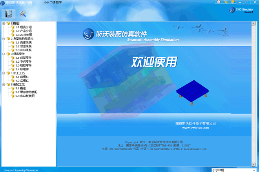Click the course book icon in toolbar
Screen dimensions: 259x172
pos(9,14)
